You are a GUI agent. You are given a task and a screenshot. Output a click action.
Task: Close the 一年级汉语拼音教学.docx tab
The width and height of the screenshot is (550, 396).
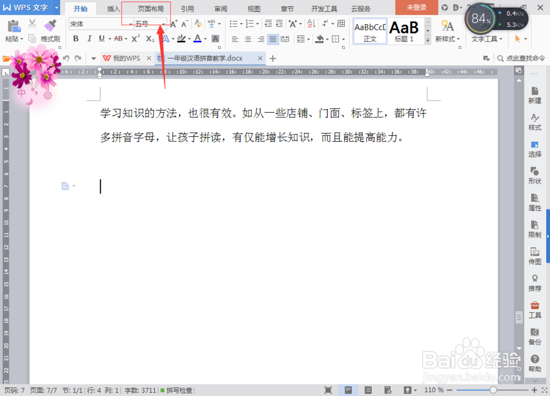coord(260,58)
